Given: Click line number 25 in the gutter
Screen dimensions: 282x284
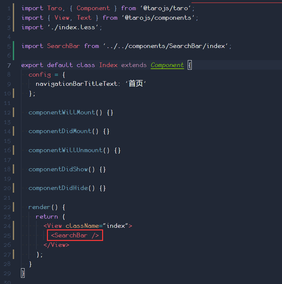Looking at the screenshot, I should coord(7,235).
